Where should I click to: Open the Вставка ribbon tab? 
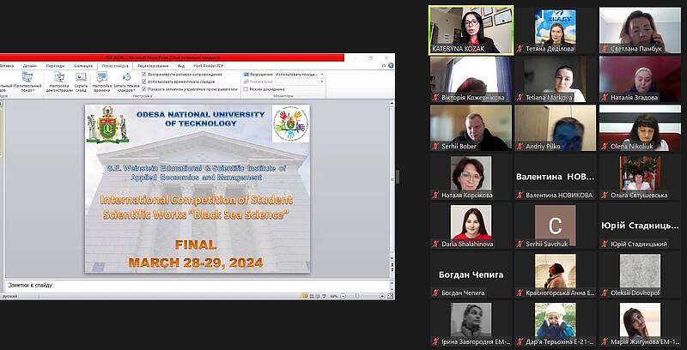[x=6, y=65]
